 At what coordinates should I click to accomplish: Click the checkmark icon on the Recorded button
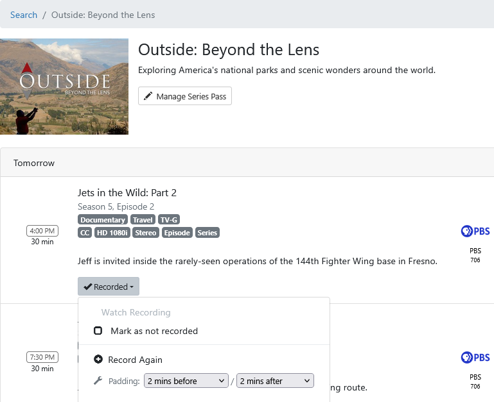tap(88, 287)
